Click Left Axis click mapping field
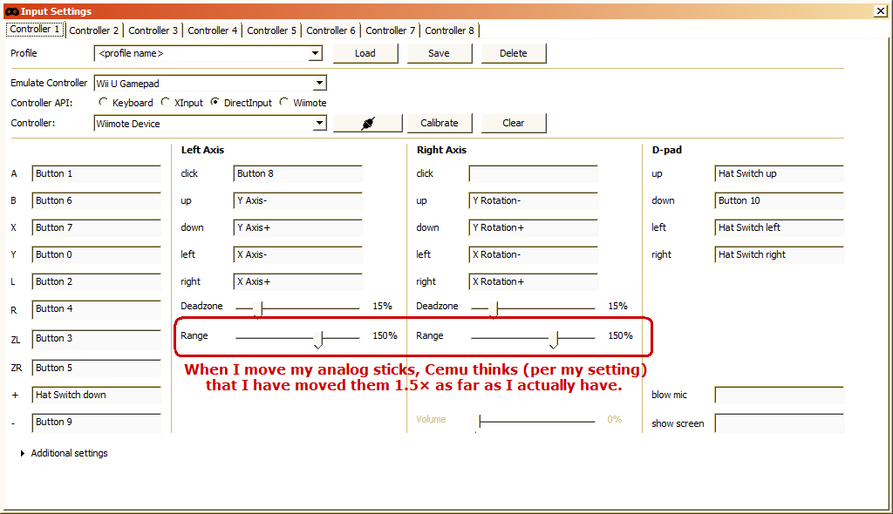The height and width of the screenshot is (514, 893). [298, 174]
